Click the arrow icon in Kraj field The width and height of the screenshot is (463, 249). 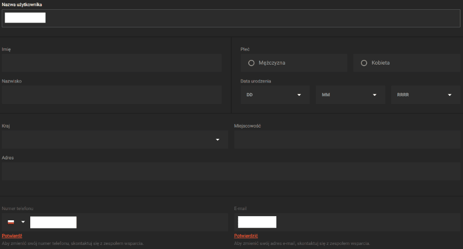[217, 139]
